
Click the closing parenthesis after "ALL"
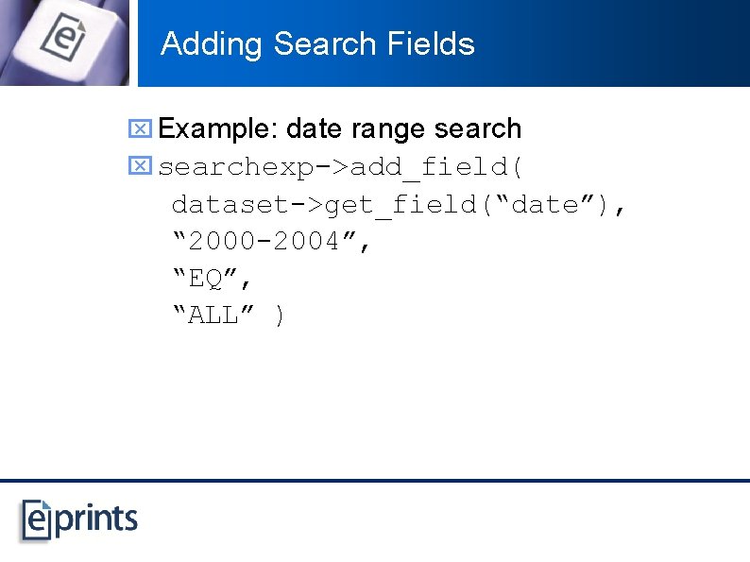pyautogui.click(x=280, y=315)
